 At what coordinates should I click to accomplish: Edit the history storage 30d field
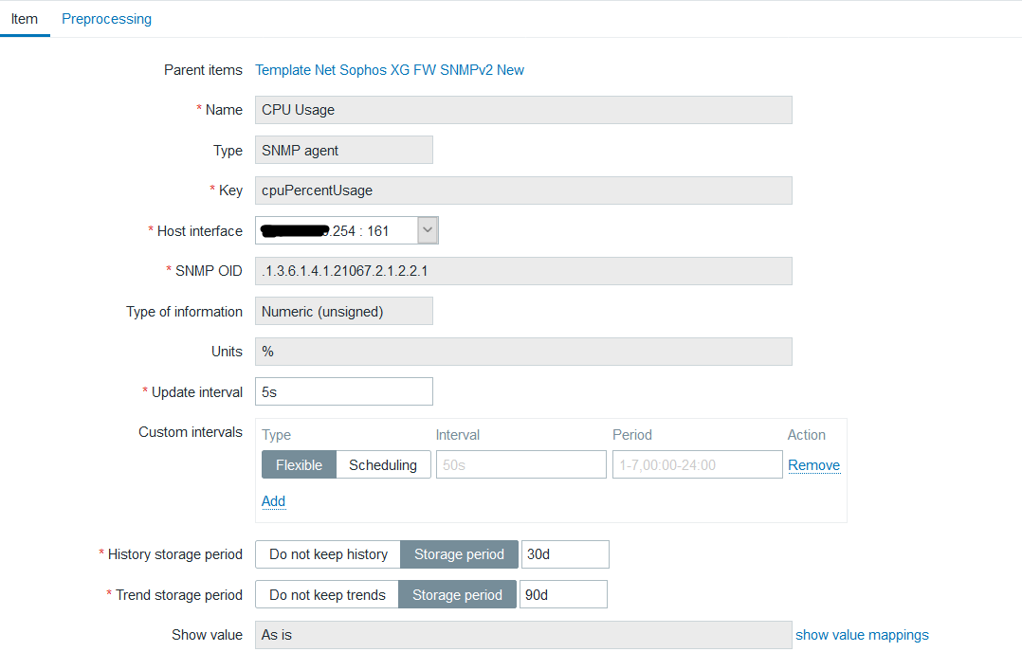(564, 554)
